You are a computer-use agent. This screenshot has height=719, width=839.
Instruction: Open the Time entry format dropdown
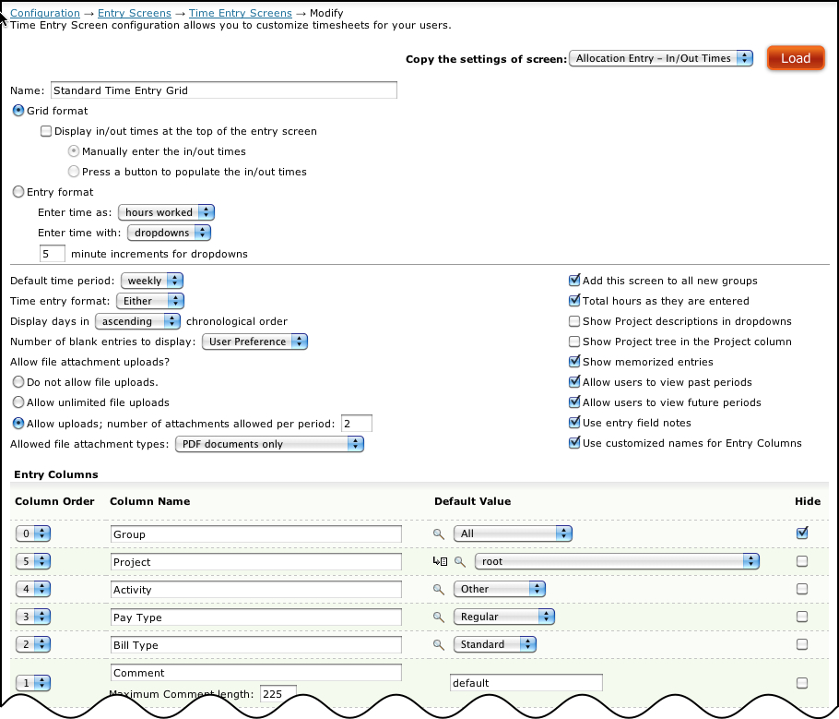point(149,301)
